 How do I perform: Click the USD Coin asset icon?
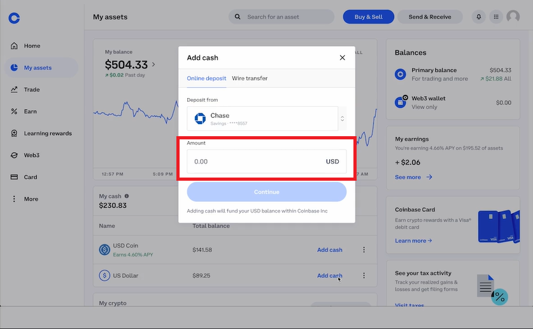104,249
